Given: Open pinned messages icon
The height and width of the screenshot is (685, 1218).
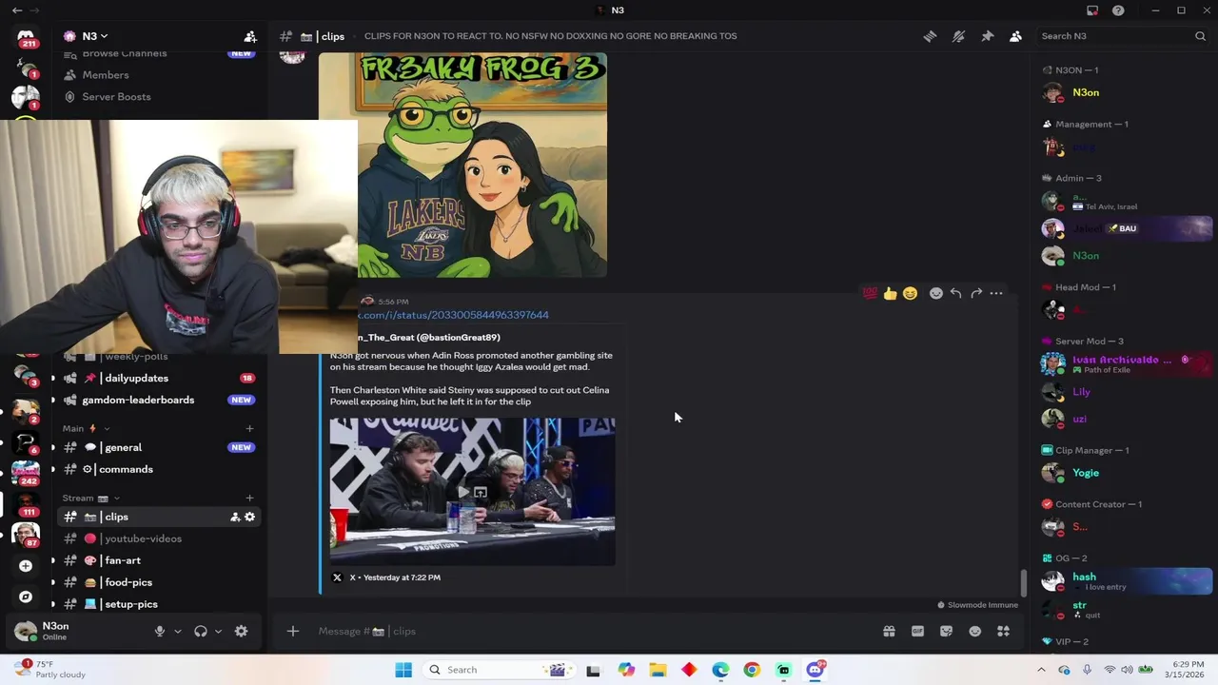Looking at the screenshot, I should click(987, 36).
